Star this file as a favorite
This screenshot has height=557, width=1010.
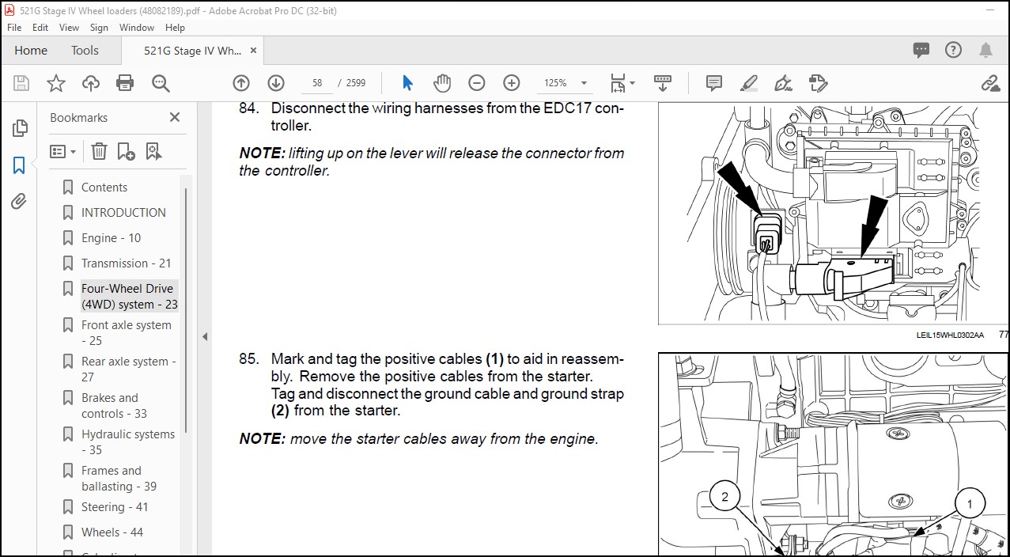56,83
